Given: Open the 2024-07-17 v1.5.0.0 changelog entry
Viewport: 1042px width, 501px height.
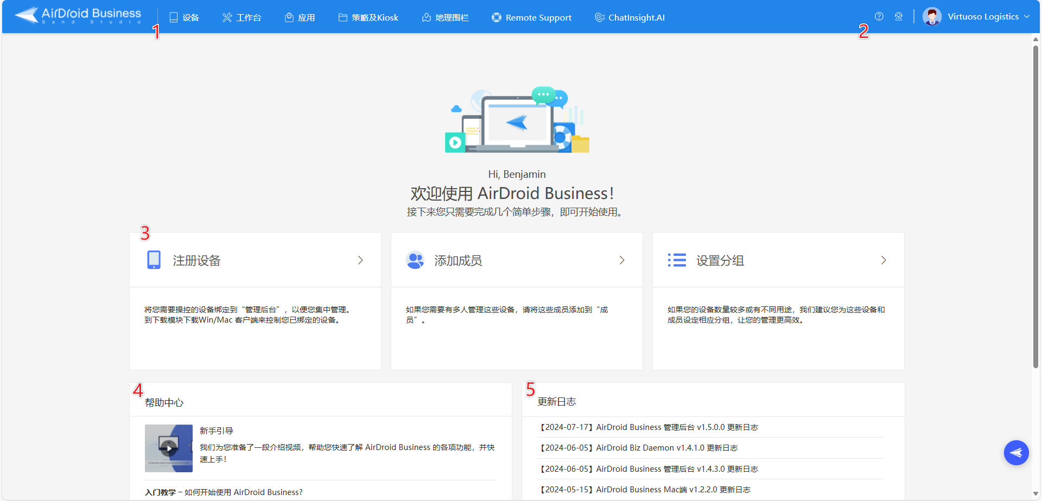Looking at the screenshot, I should tap(647, 427).
